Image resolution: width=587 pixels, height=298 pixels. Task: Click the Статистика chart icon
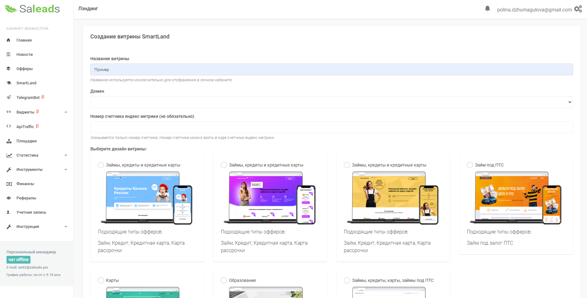click(x=9, y=155)
